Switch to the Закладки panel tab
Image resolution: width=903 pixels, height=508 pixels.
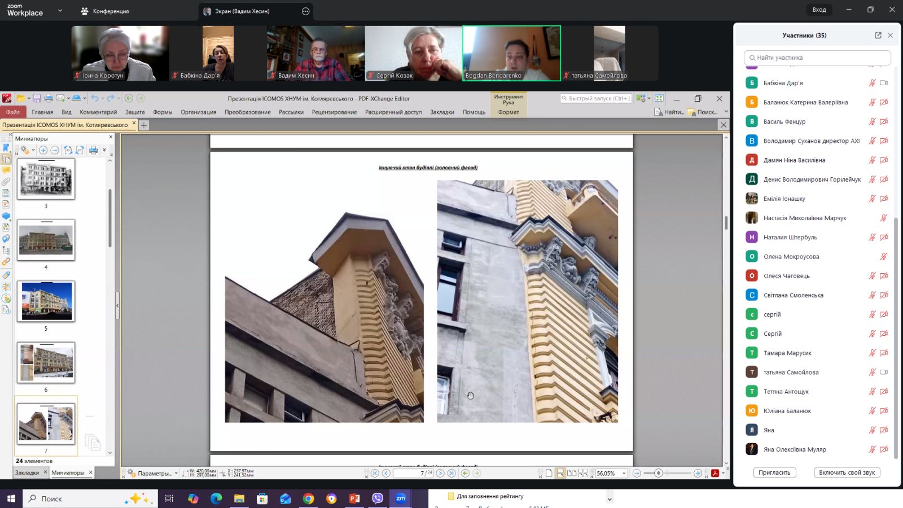tap(27, 472)
